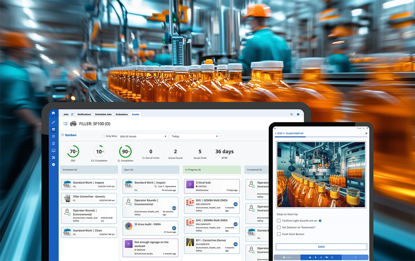Tap the pause icon on the tablet header
The image size is (415, 261).
tap(366, 133)
